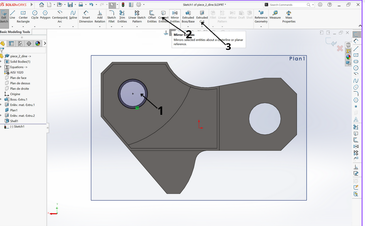Expand the Enlèv. mat.-Extru.2 node
Viewport: 365px width, 226px height.
(x=1, y=116)
